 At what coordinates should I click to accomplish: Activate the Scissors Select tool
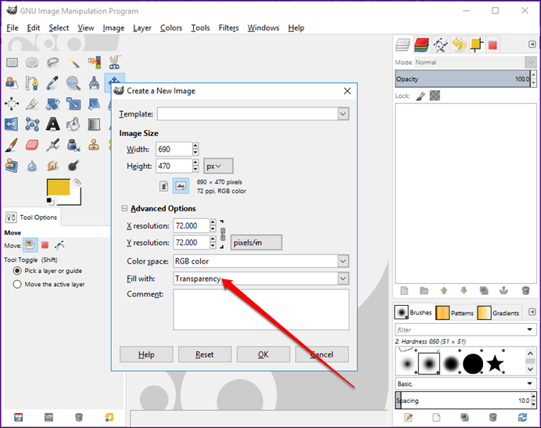tap(115, 63)
